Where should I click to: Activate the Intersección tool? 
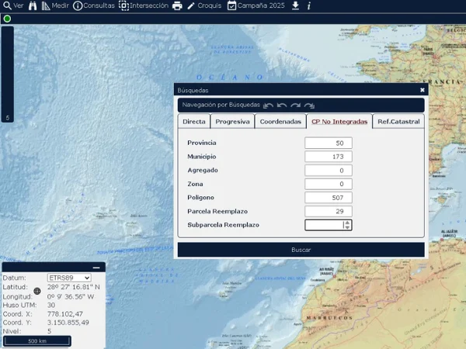(143, 5)
